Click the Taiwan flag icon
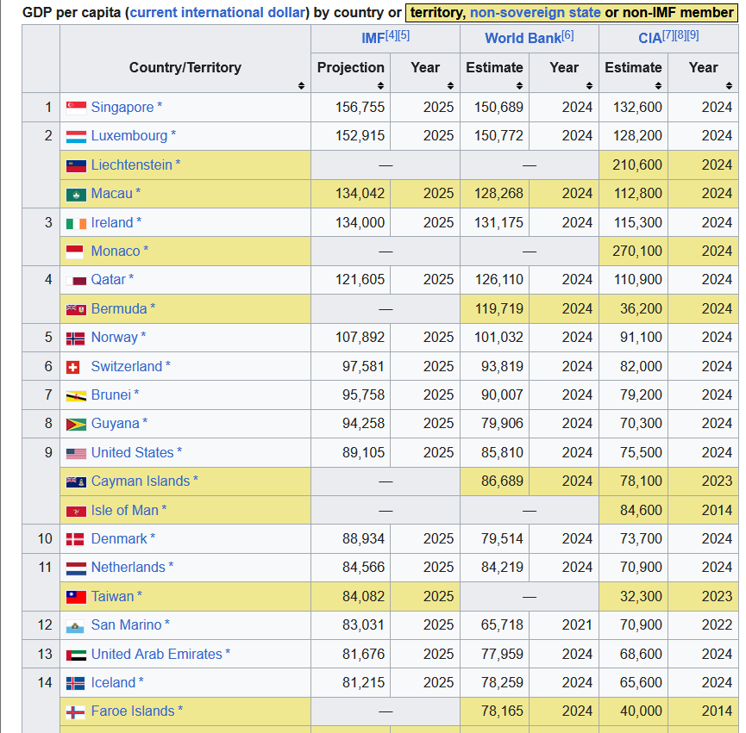 [76, 597]
